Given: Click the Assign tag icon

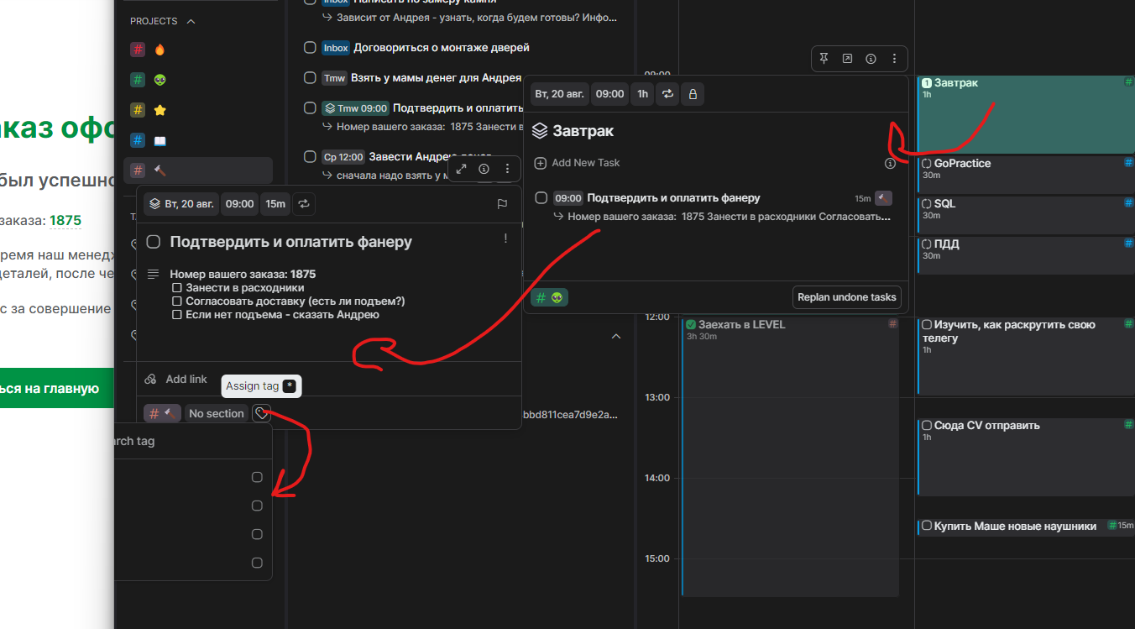Looking at the screenshot, I should (x=262, y=413).
